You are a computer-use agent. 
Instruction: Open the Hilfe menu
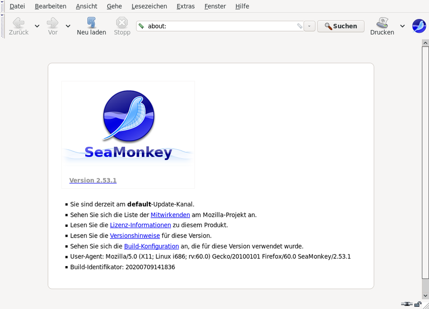click(242, 6)
